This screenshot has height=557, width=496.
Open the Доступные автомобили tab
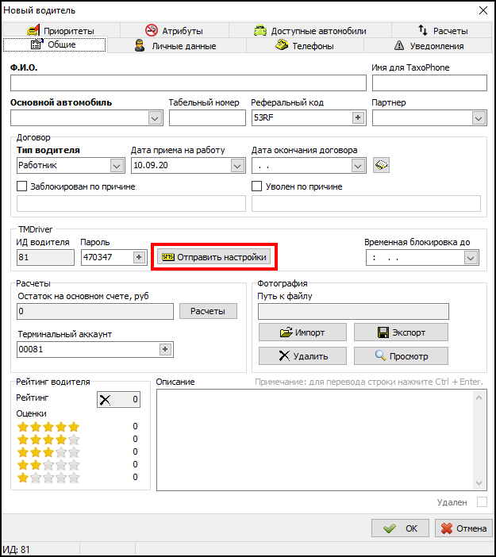coord(310,31)
